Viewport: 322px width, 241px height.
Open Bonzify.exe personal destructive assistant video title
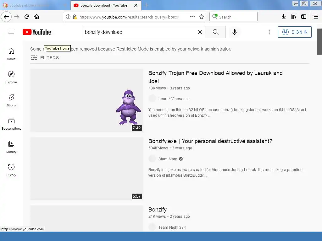click(x=210, y=141)
